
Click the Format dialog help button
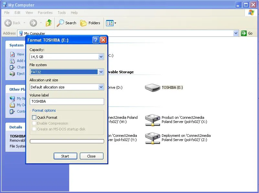click(96, 40)
